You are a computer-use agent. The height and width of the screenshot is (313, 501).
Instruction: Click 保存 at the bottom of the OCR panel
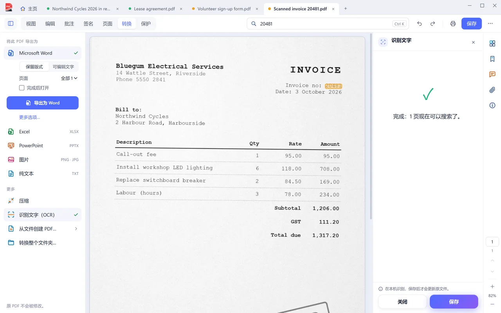(x=454, y=302)
